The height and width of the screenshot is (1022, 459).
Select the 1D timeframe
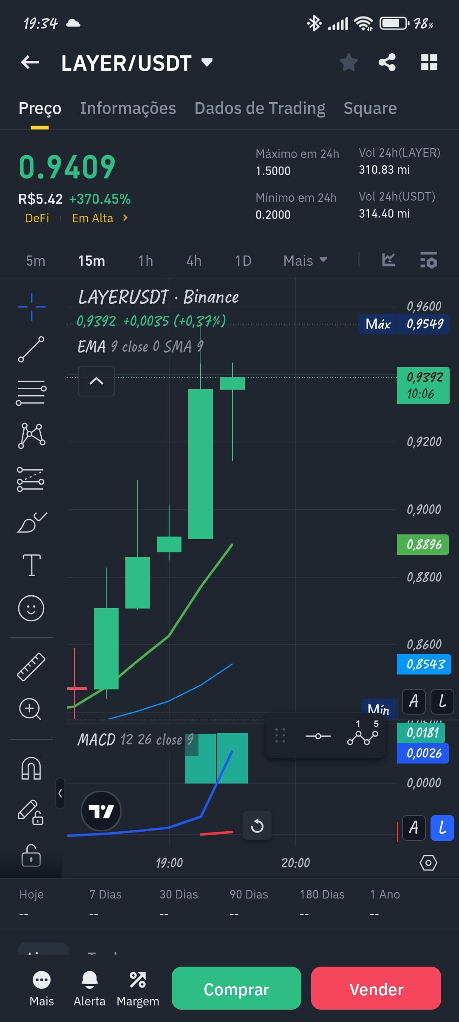point(244,261)
